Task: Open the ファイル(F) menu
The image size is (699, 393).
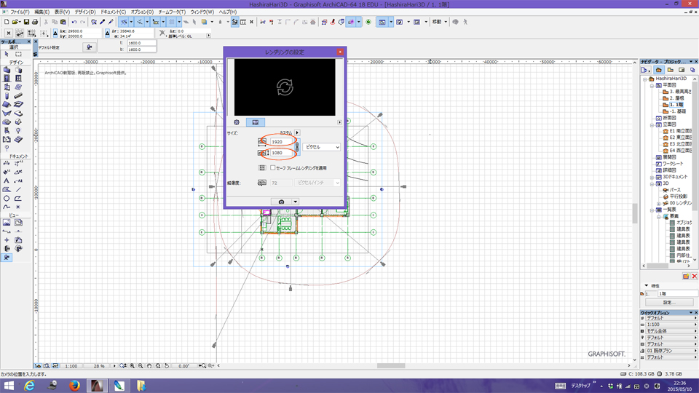Action: pyautogui.click(x=20, y=12)
